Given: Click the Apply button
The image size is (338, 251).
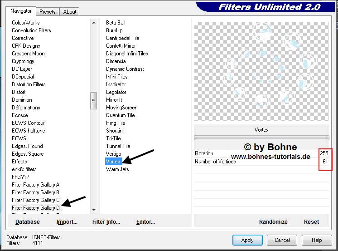Looking at the screenshot, I should [x=247, y=240].
